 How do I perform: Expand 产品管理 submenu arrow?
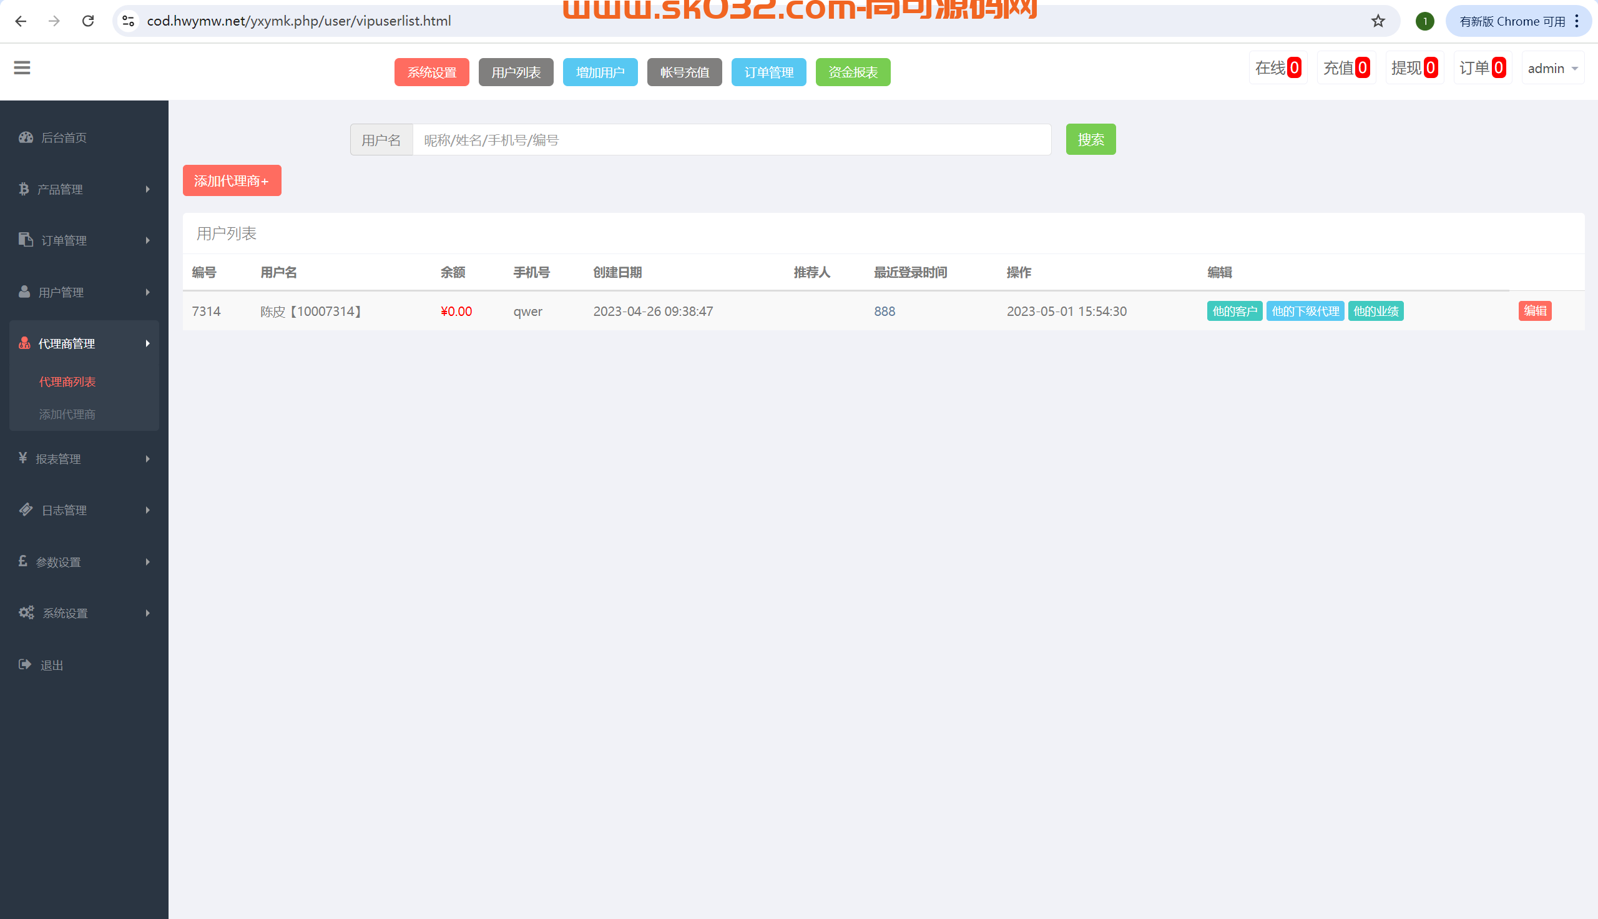[147, 189]
